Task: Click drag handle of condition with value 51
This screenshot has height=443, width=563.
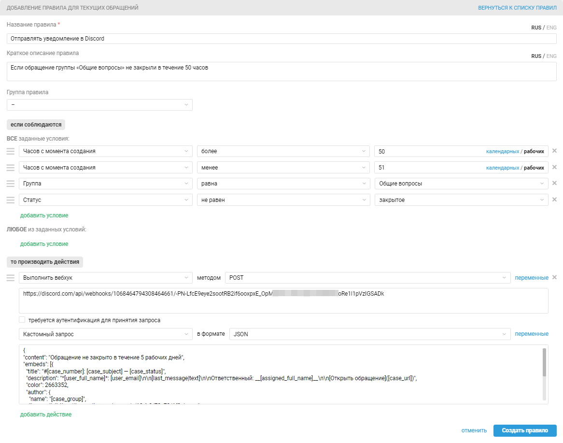Action: 11,168
